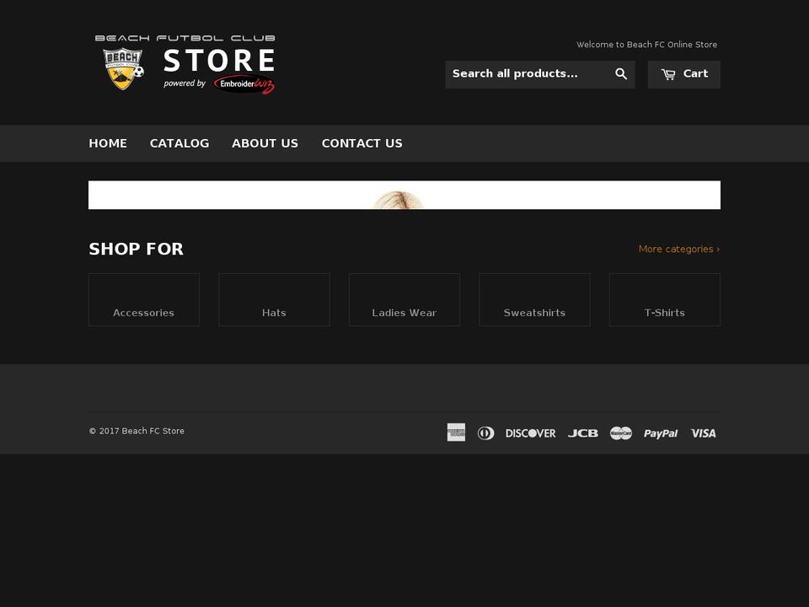809x607 pixels.
Task: Click the JCB payment icon
Action: click(x=583, y=433)
